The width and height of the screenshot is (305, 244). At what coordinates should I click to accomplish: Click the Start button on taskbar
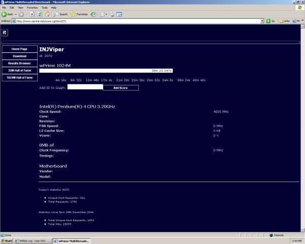(7, 241)
